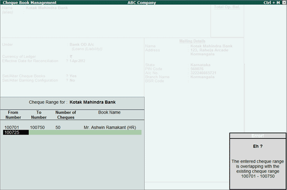Click the Book Name column header

point(109,112)
